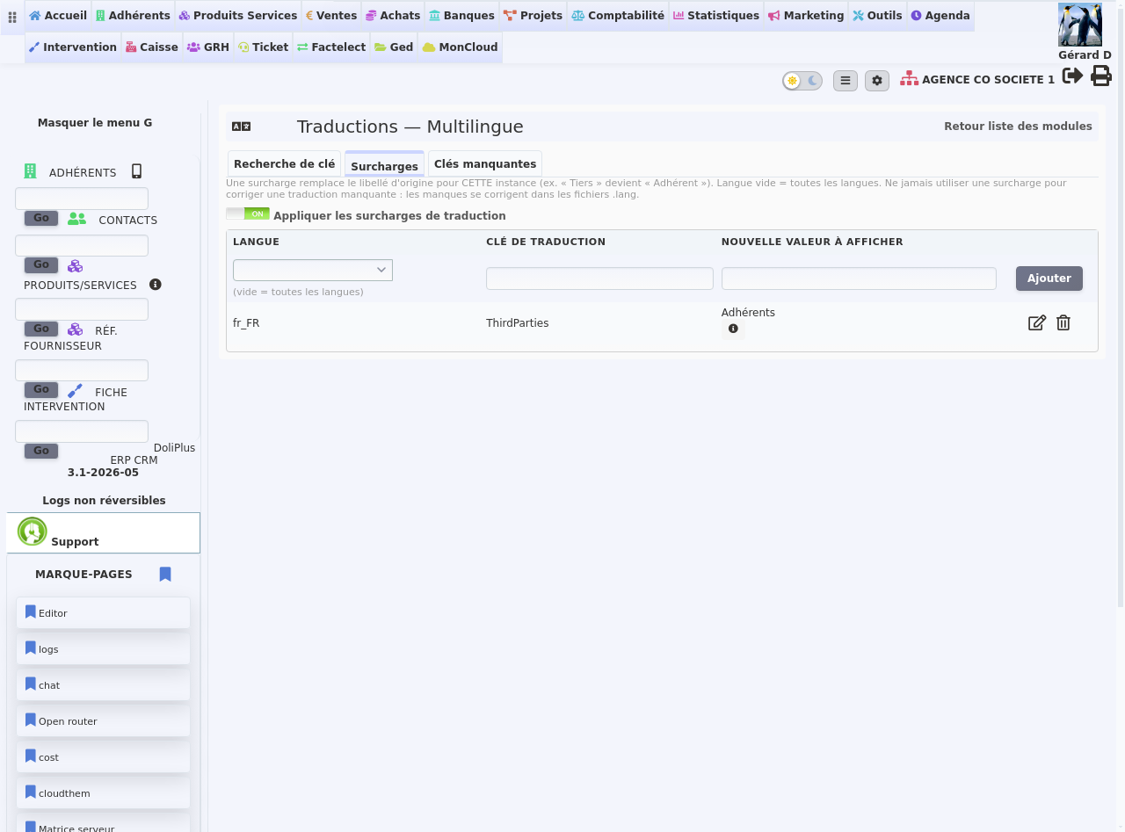
Task: Open the settings gear button
Action: tap(877, 81)
